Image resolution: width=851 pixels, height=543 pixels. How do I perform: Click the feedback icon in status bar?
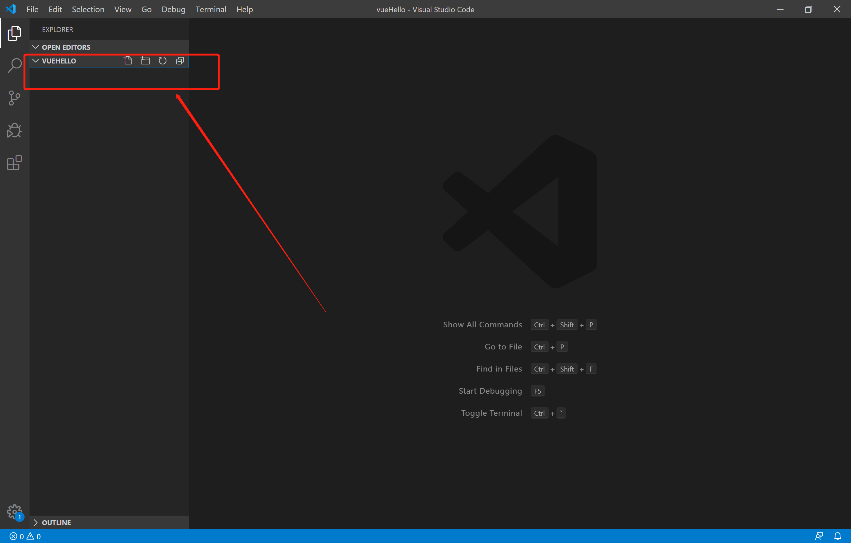pyautogui.click(x=819, y=536)
